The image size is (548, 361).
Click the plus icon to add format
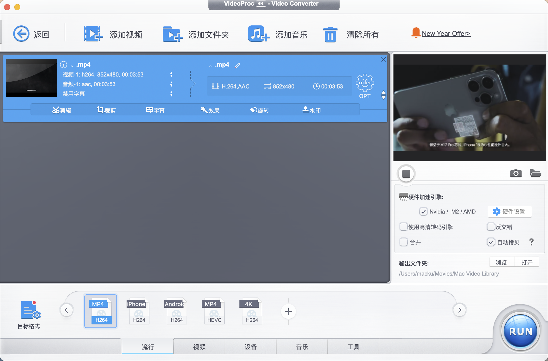tap(288, 311)
